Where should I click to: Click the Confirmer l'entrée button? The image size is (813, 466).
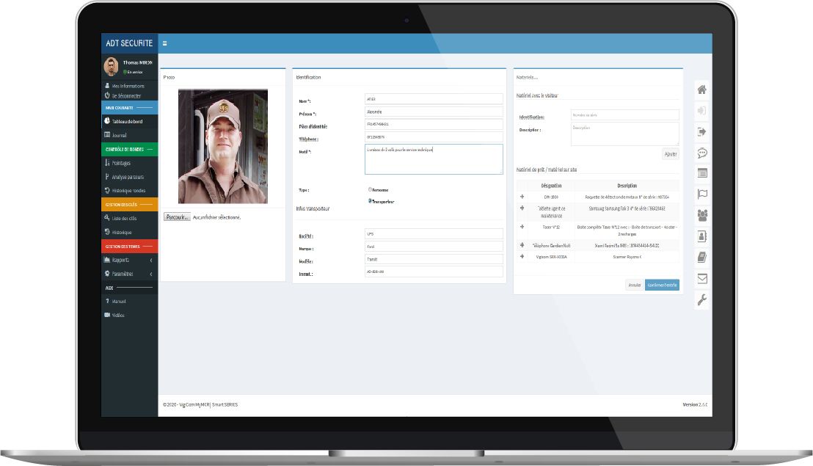tap(661, 285)
